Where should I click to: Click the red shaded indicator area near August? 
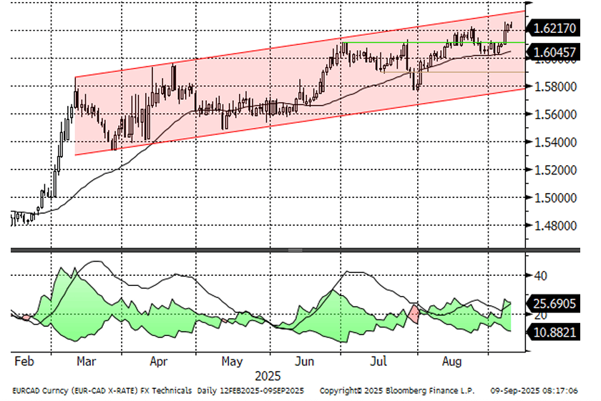pos(414,314)
